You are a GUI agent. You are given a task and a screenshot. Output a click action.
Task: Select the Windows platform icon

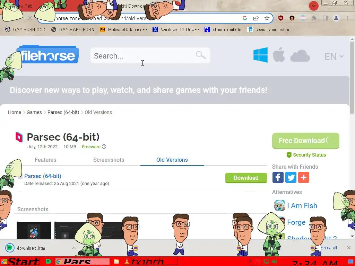click(x=260, y=55)
